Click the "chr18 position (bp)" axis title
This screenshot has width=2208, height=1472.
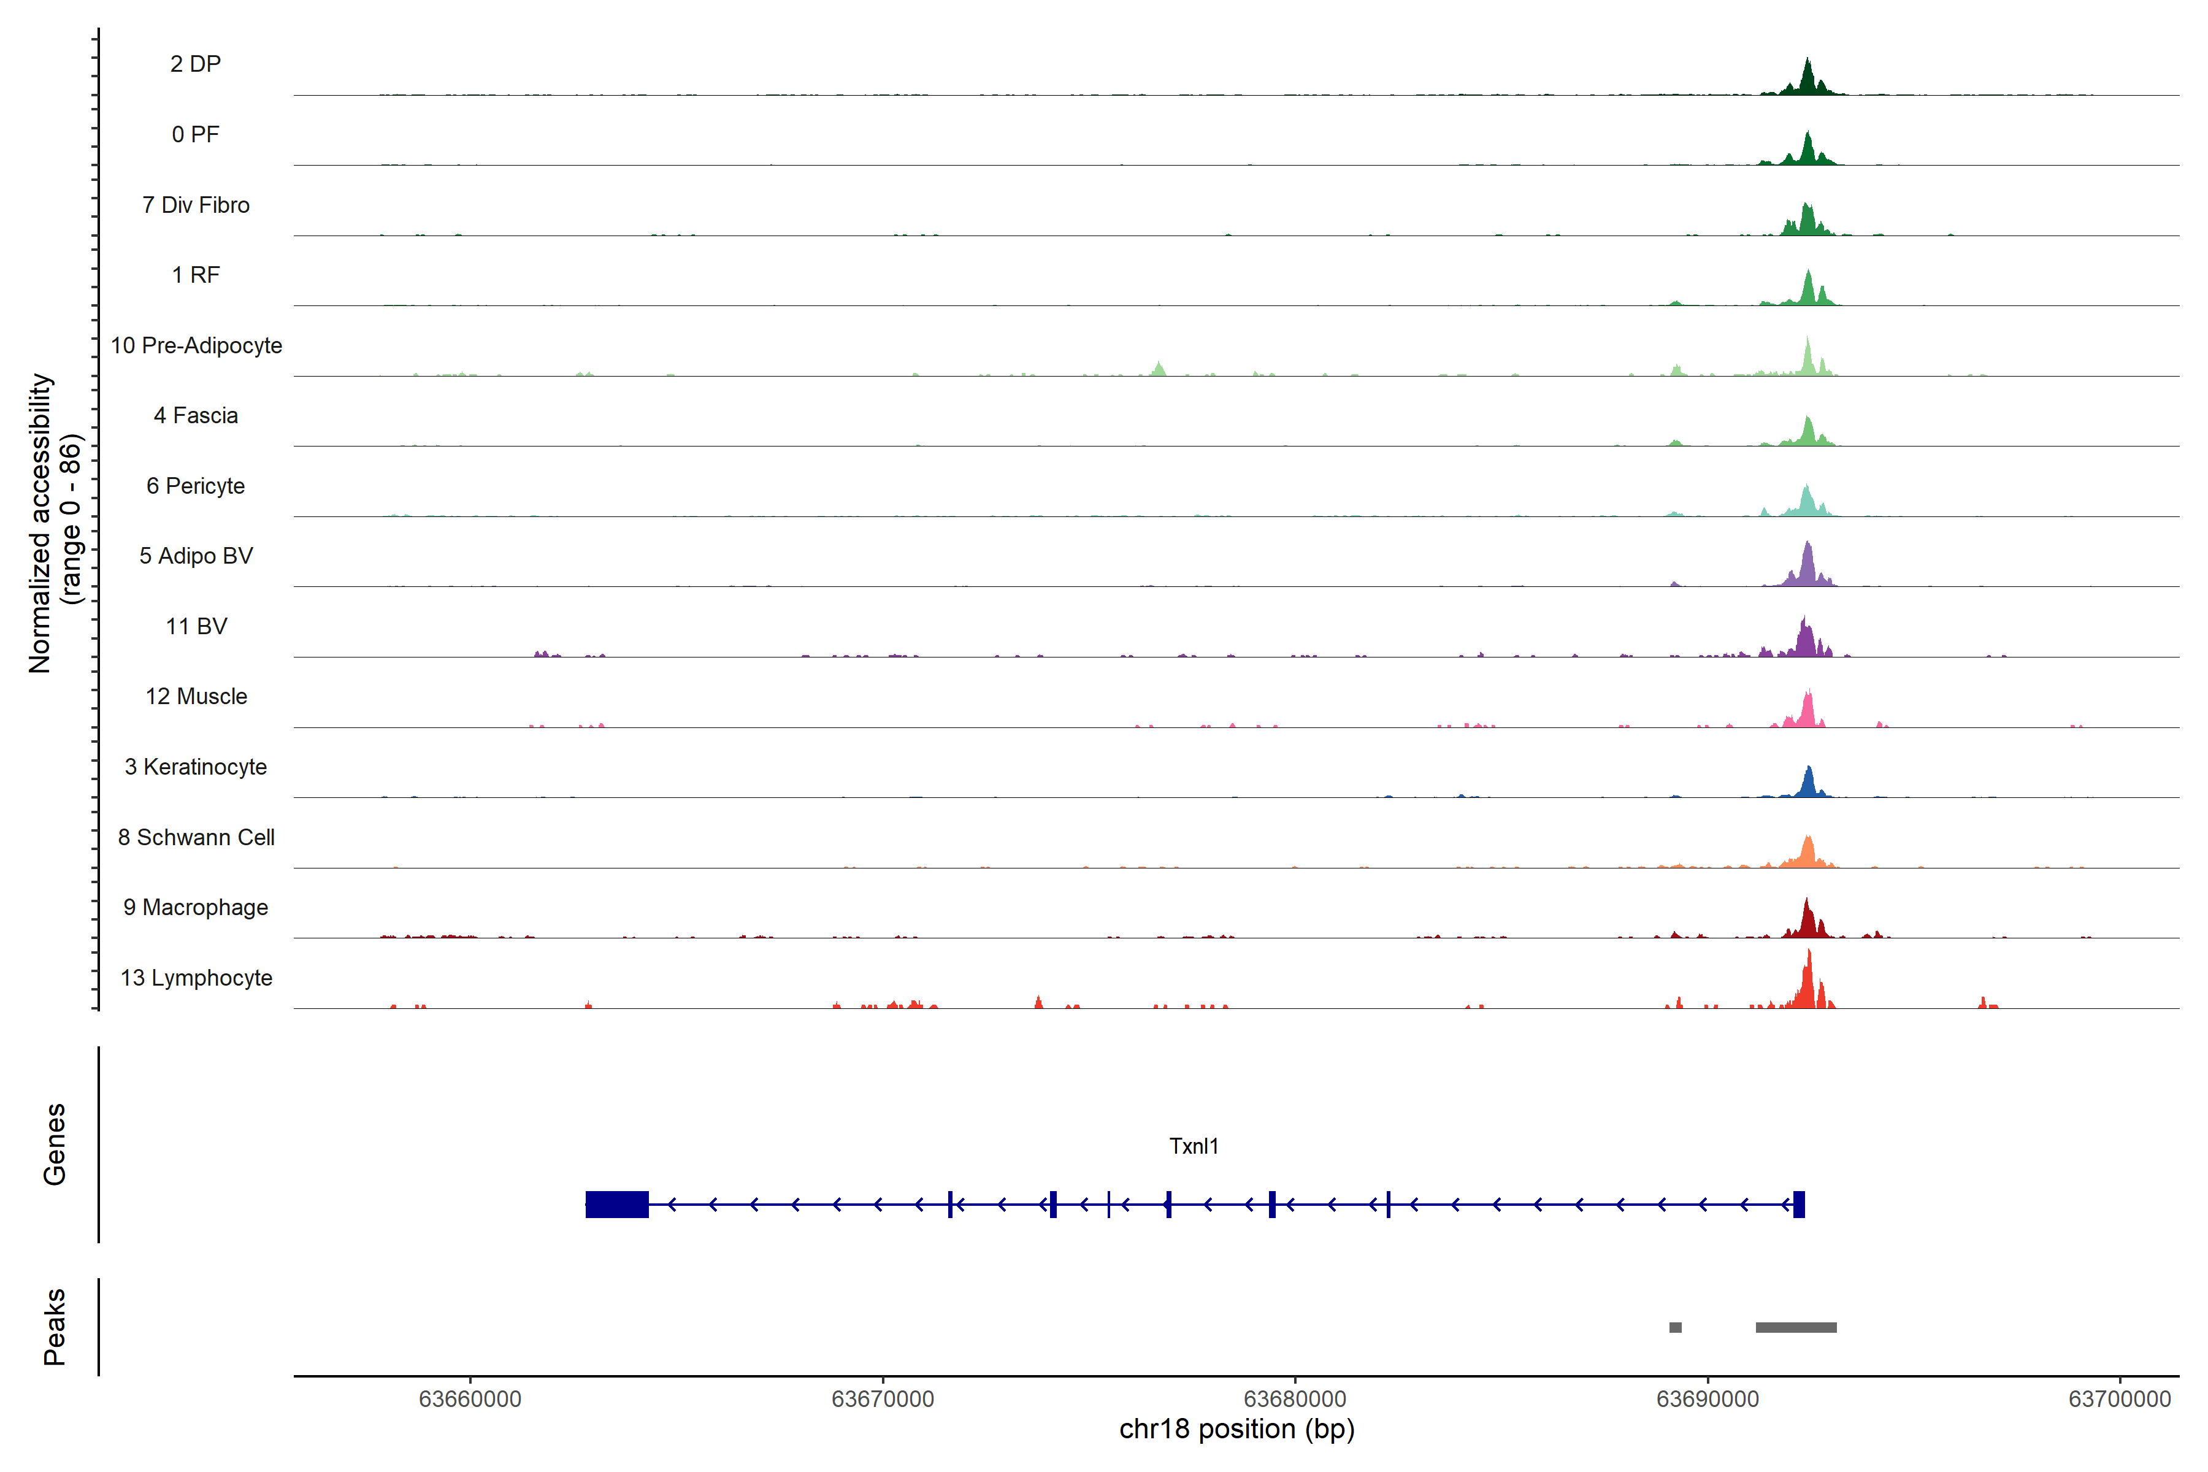tap(1236, 1429)
